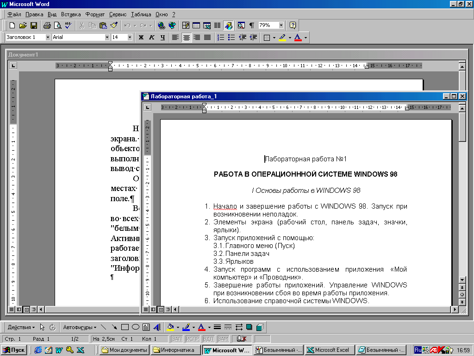The height and width of the screenshot is (356, 474).
Task: Toggle the Drawing toolbar button
Action: point(228,25)
